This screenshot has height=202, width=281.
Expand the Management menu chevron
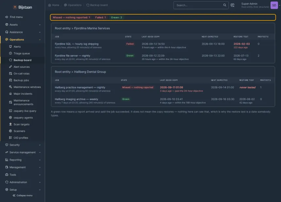40,167
